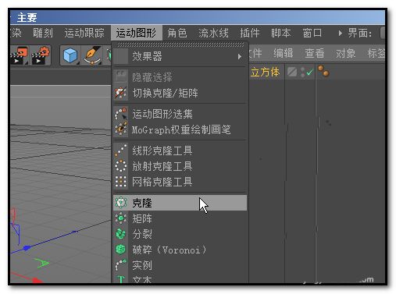The height and width of the screenshot is (294, 396).
Task: Click the menu tear-off grip bar
Action: tap(180, 44)
